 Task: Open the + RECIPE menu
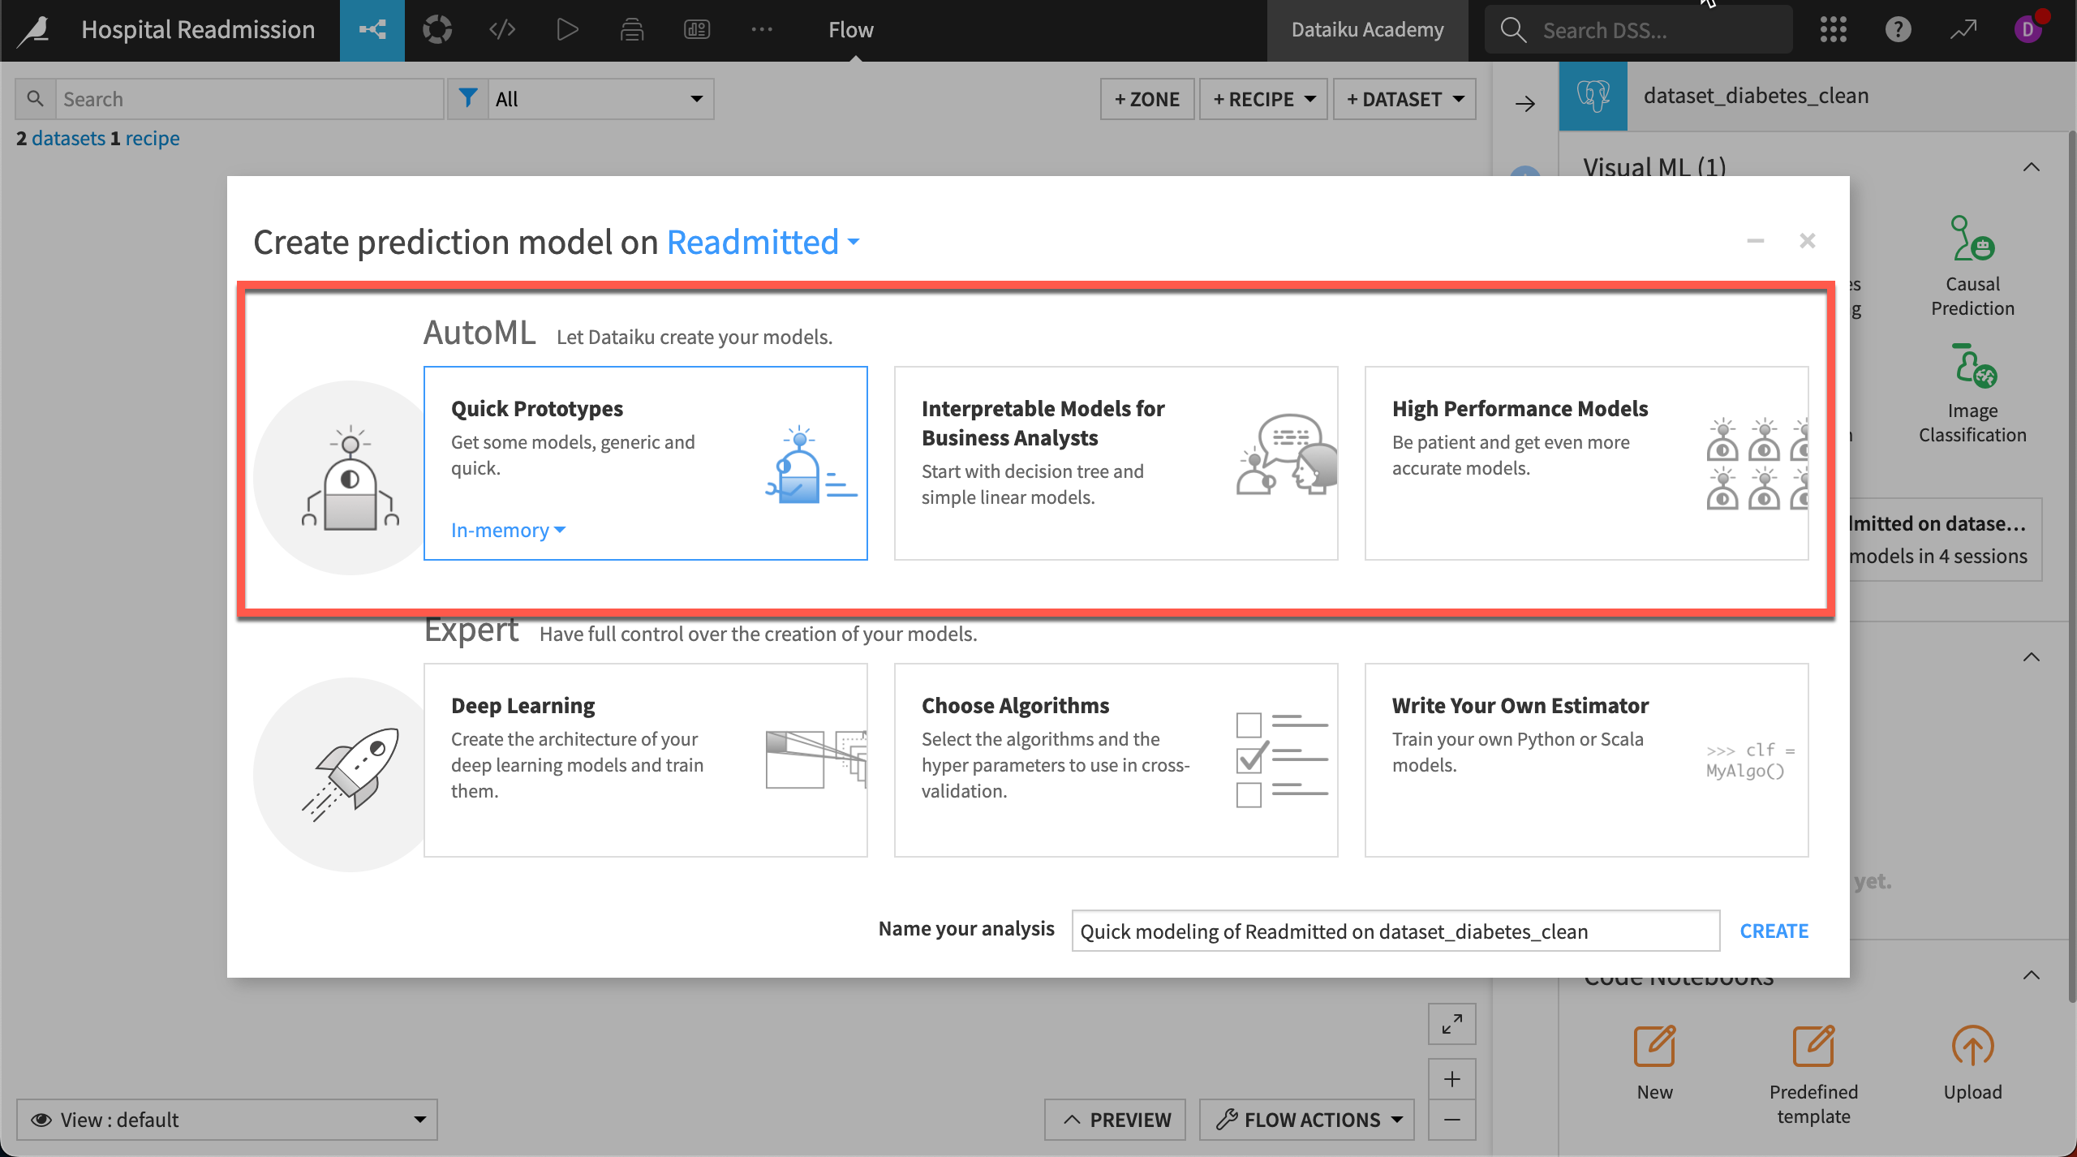click(x=1263, y=99)
